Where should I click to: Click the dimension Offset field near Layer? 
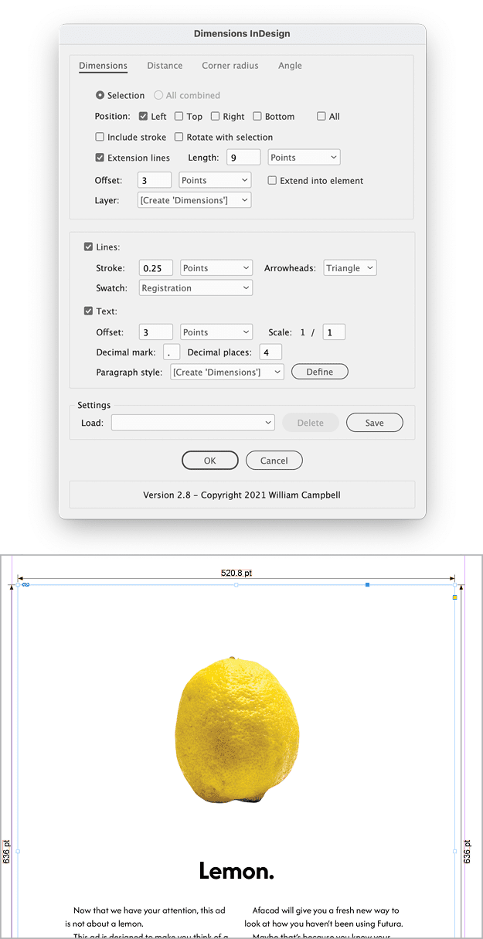point(155,180)
